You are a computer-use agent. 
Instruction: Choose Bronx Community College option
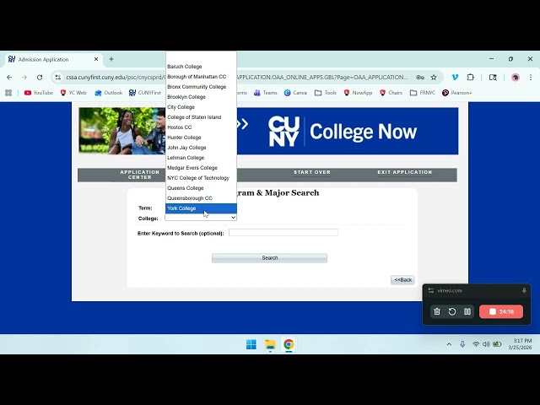pyautogui.click(x=201, y=87)
